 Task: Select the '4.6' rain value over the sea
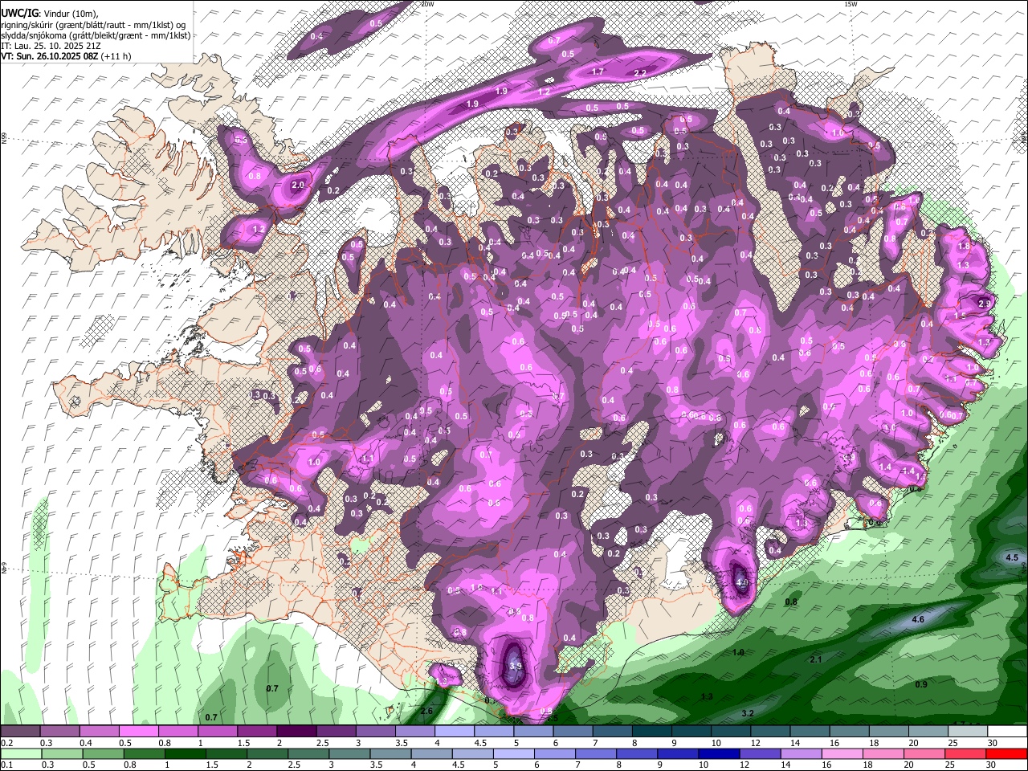pos(918,620)
